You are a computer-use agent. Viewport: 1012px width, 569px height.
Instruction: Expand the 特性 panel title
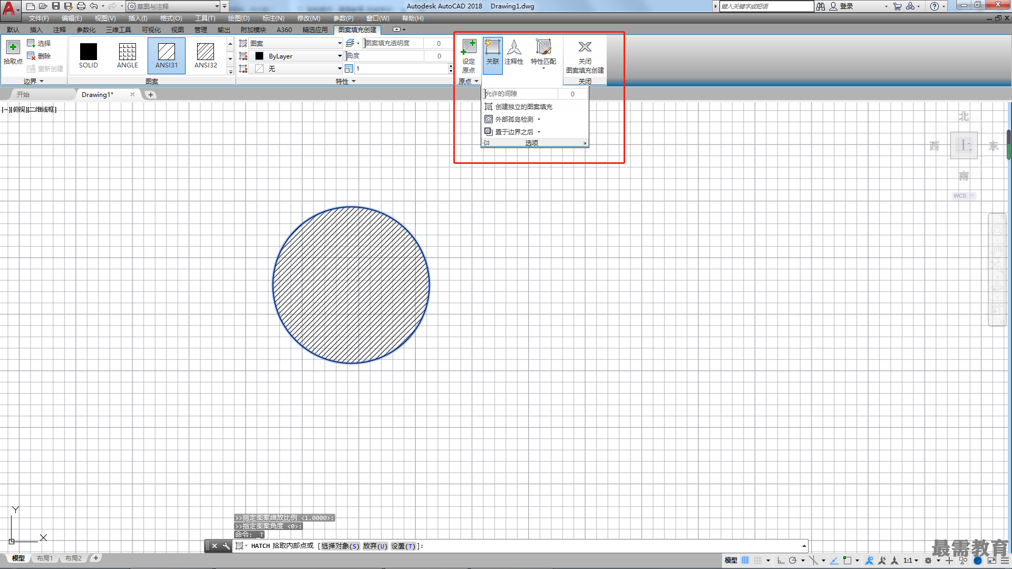point(346,81)
